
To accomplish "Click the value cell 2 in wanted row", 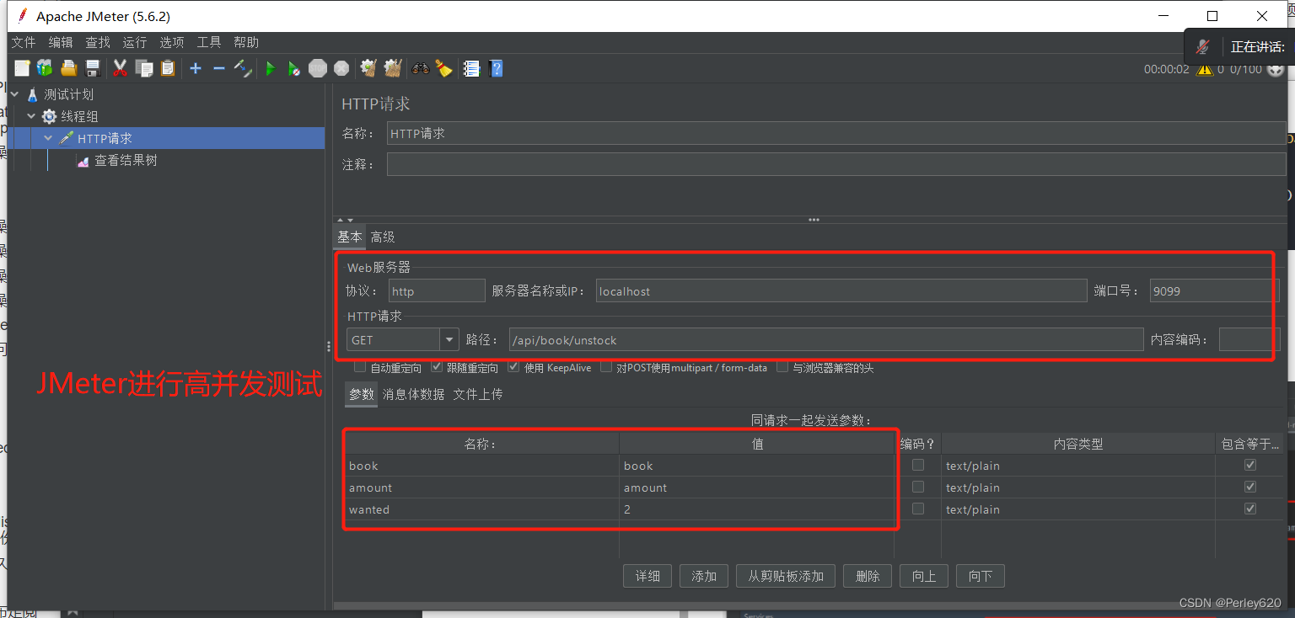I will [x=756, y=509].
